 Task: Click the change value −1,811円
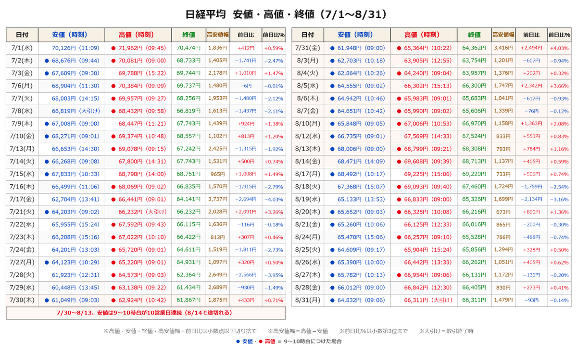pos(246,249)
